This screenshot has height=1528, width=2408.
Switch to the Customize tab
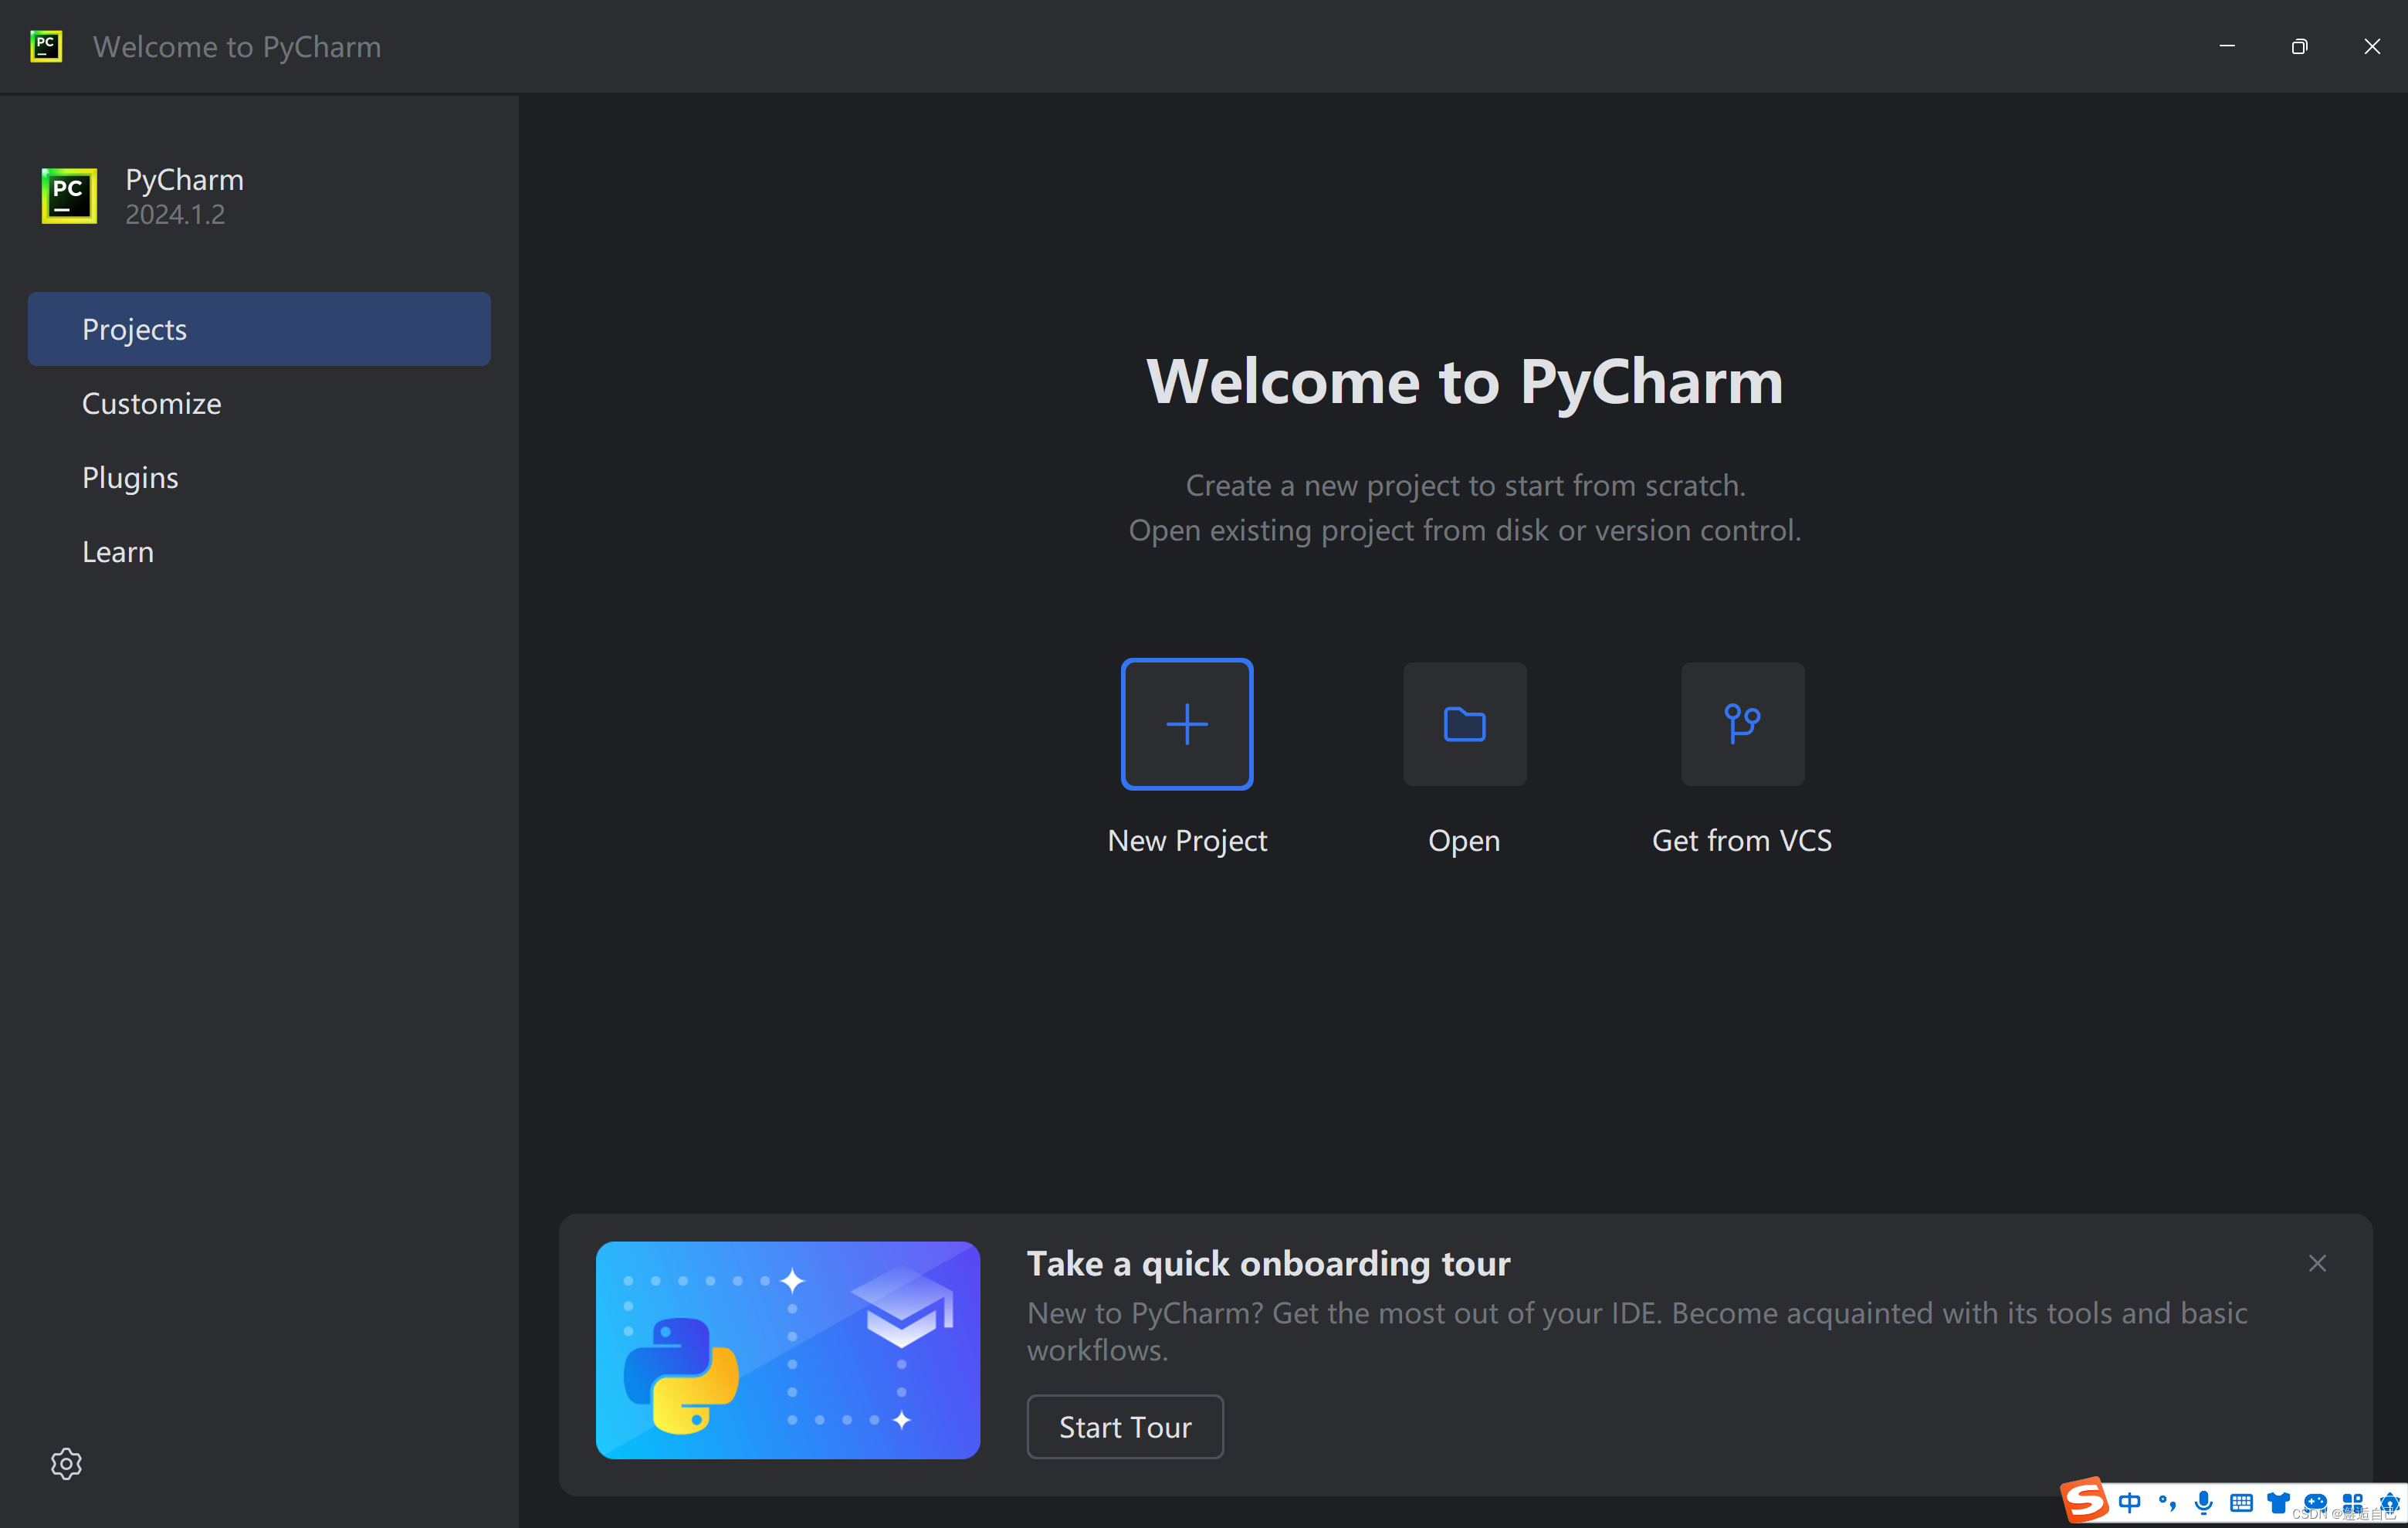tap(151, 403)
